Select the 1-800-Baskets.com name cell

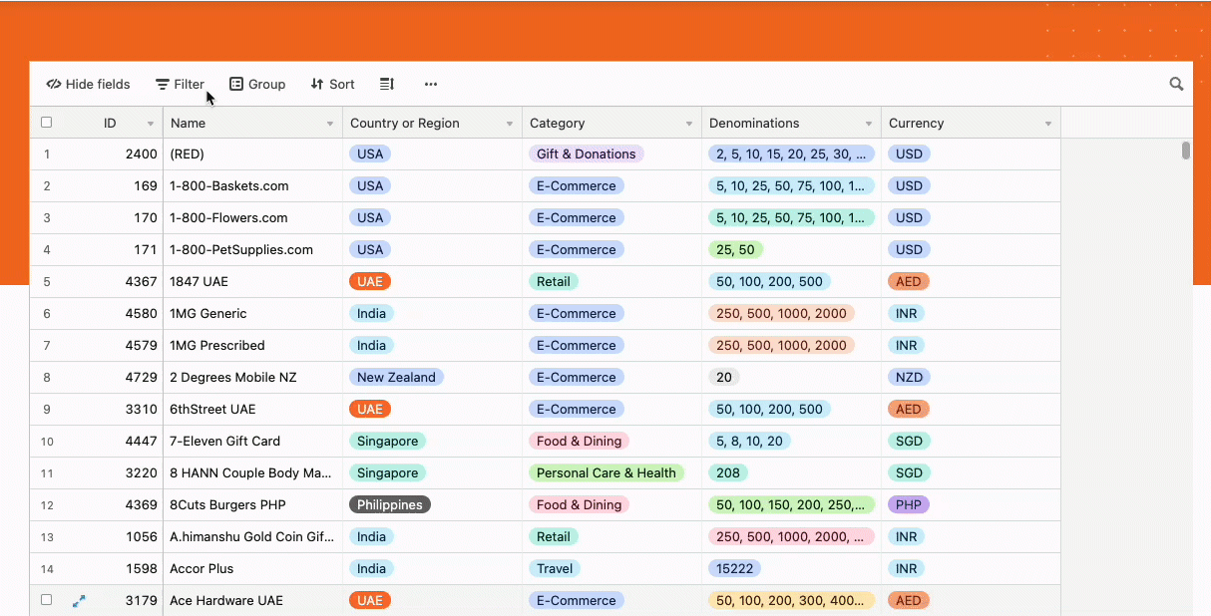(x=252, y=186)
